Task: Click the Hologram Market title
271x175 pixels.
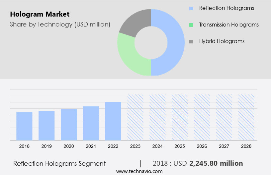Action: click(x=40, y=14)
